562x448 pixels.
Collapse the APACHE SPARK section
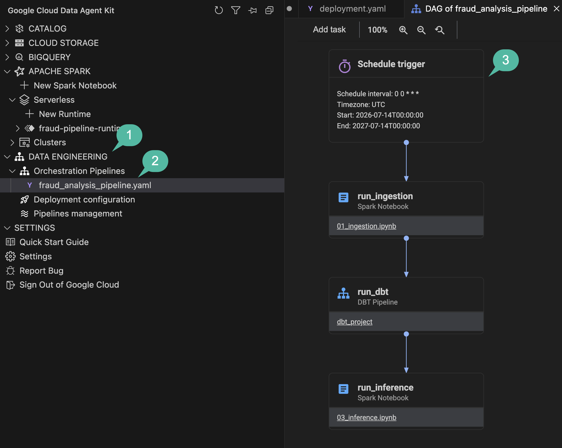tap(7, 71)
